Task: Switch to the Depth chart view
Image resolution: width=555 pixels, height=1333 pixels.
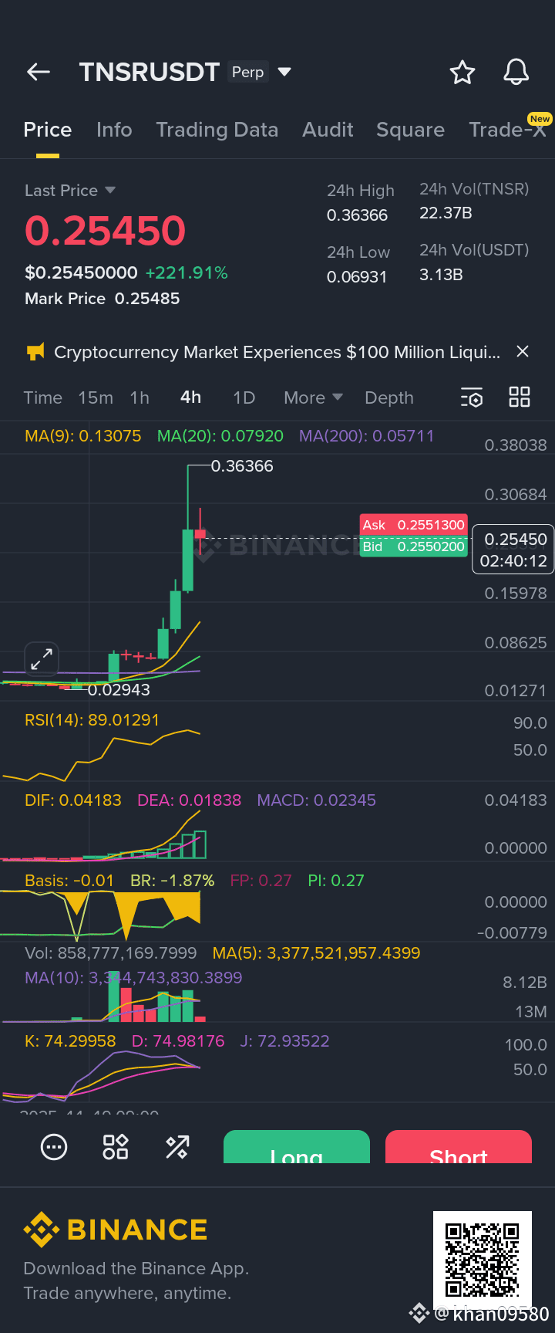Action: [x=389, y=398]
